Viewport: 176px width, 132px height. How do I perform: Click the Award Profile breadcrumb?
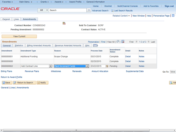75,2
